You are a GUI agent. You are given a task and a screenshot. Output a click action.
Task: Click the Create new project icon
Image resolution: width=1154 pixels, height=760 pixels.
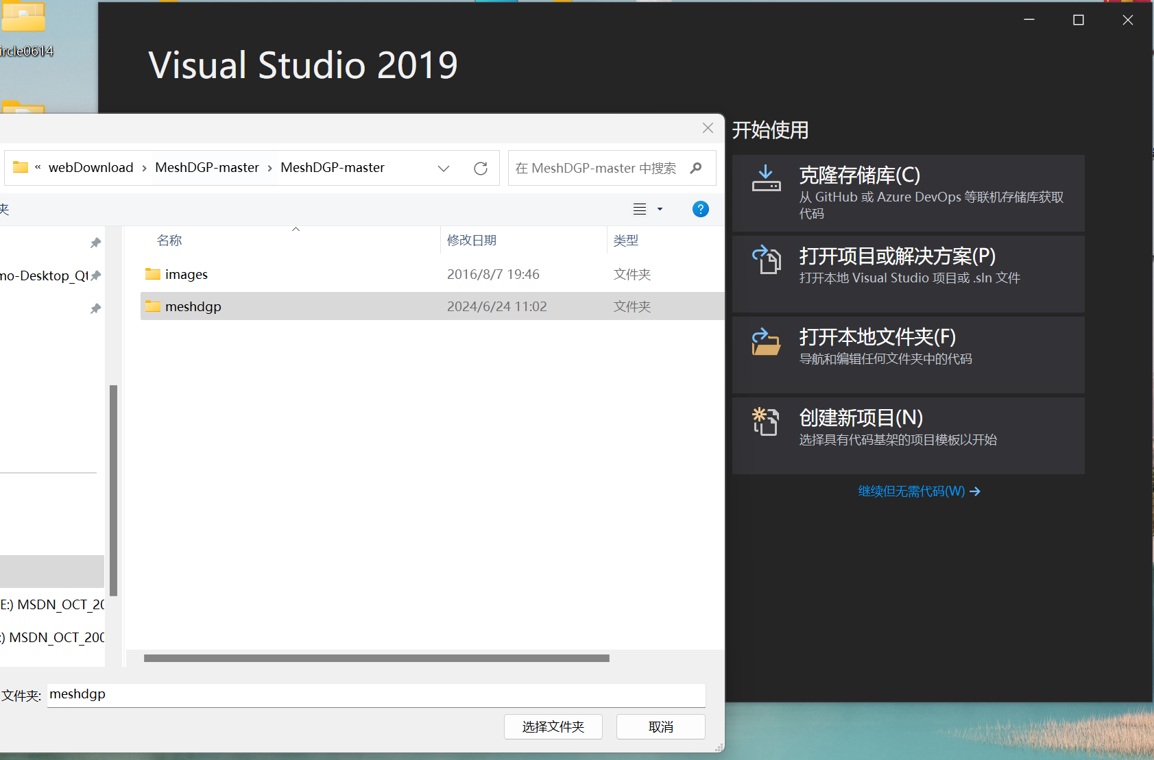click(765, 421)
